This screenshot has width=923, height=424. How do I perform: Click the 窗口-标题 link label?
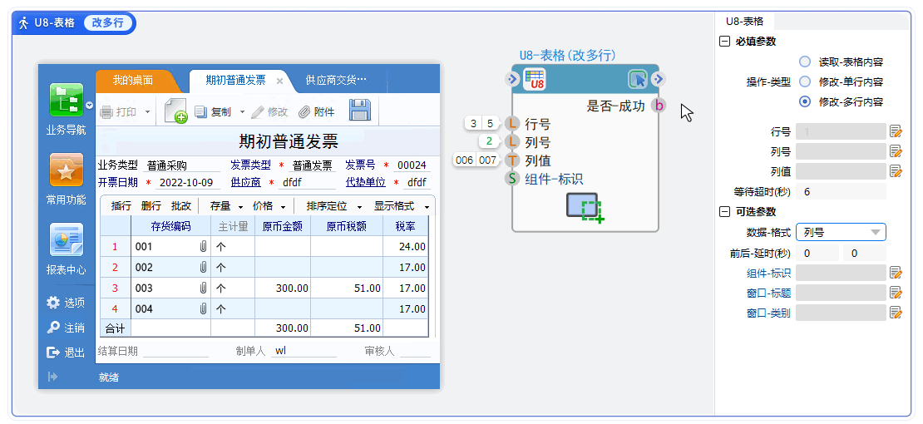[769, 292]
